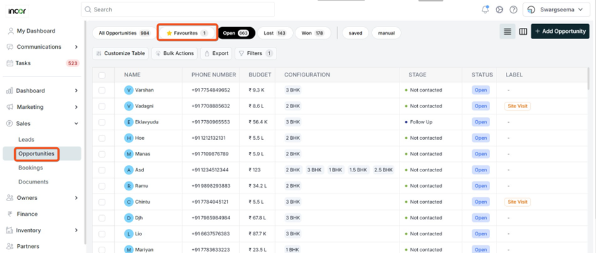Select the Favourites tab
This screenshot has width=596, height=253.
(x=187, y=33)
